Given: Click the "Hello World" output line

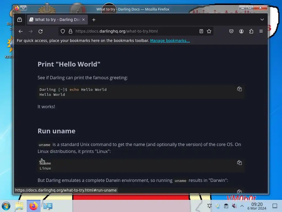Looking at the screenshot, I should point(52,94).
